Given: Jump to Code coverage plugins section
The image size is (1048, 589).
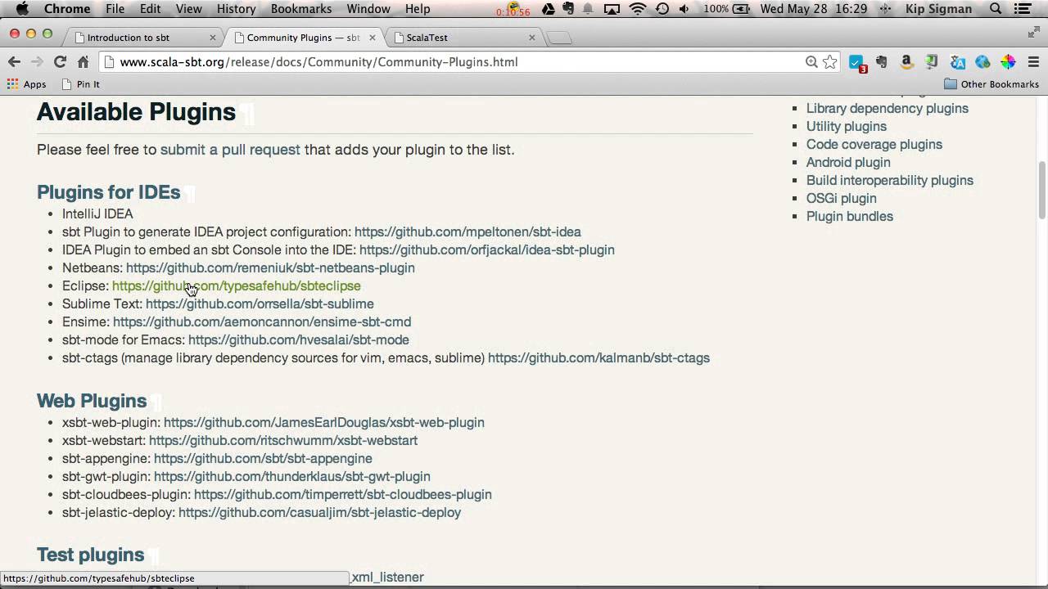Looking at the screenshot, I should (x=874, y=145).
